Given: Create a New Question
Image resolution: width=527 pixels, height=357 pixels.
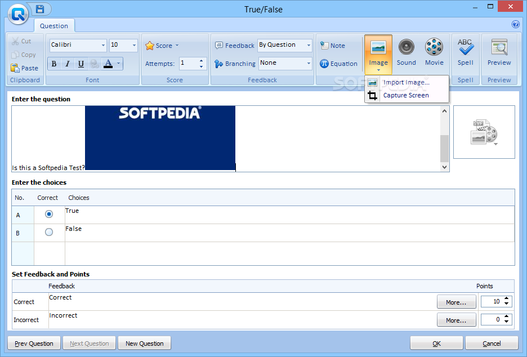Looking at the screenshot, I should pos(145,343).
